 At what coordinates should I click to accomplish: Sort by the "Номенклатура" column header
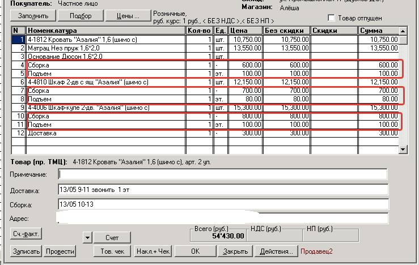pos(105,31)
